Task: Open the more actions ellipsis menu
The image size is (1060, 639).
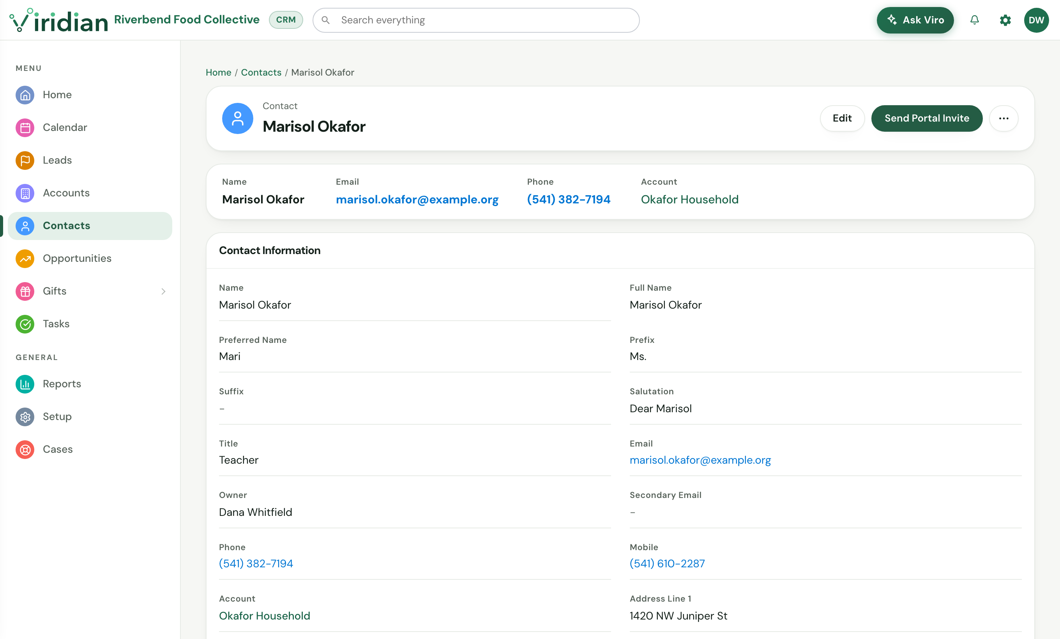Action: tap(1003, 118)
